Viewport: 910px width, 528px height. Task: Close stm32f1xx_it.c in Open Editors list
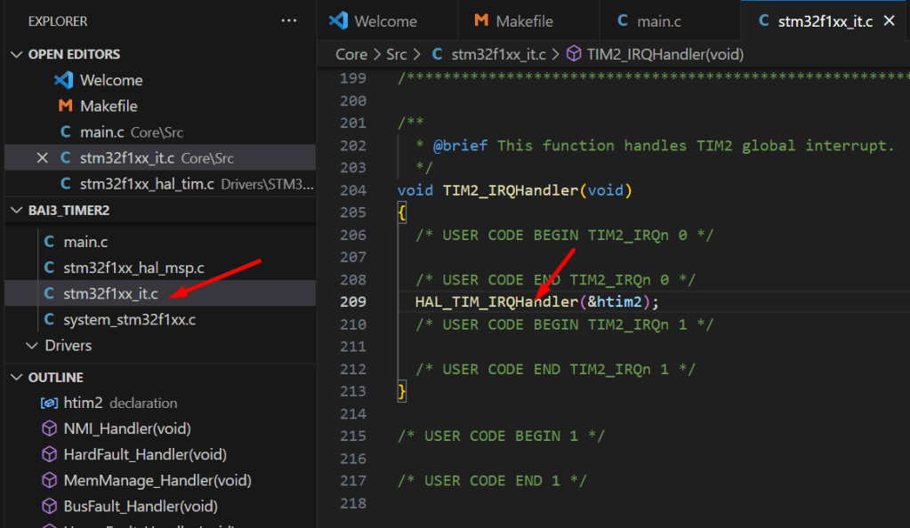point(42,158)
